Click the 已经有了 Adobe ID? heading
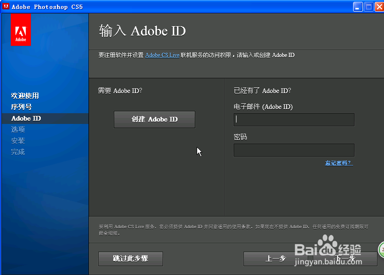384x275 pixels. (262, 91)
